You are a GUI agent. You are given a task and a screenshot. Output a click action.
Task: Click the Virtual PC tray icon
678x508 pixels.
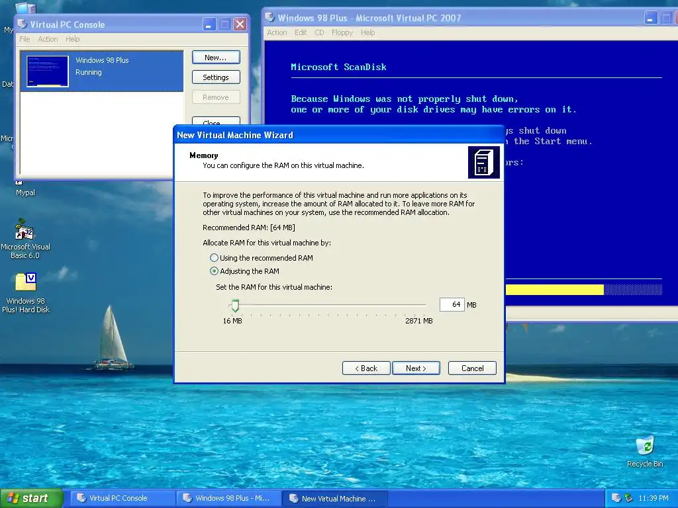[x=616, y=498]
